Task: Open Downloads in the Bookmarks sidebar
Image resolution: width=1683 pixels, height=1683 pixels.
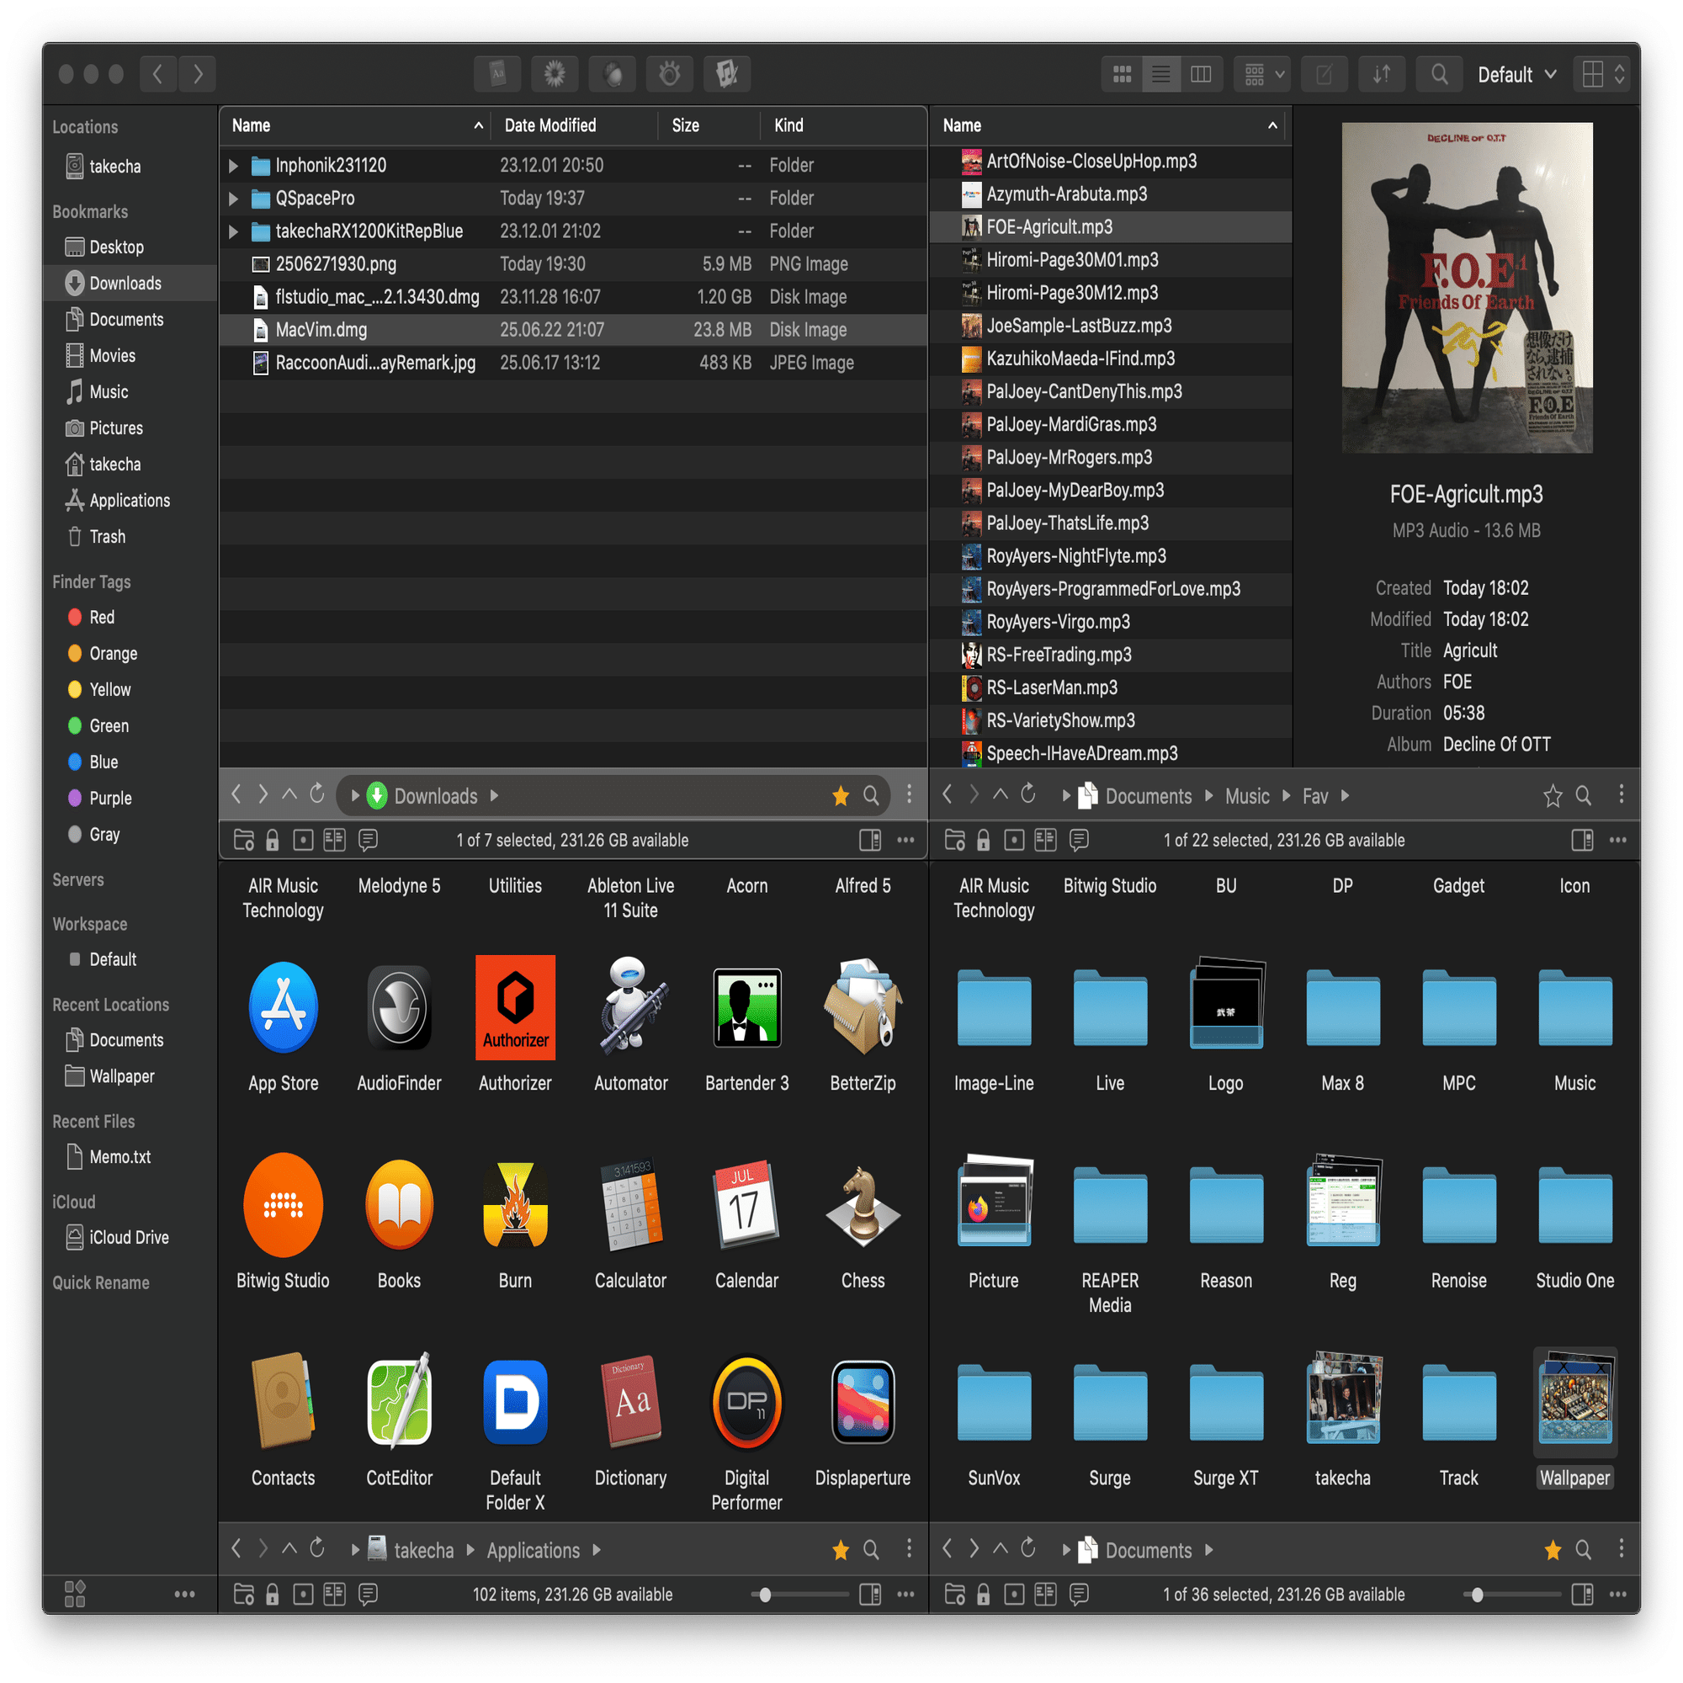Action: coord(125,283)
